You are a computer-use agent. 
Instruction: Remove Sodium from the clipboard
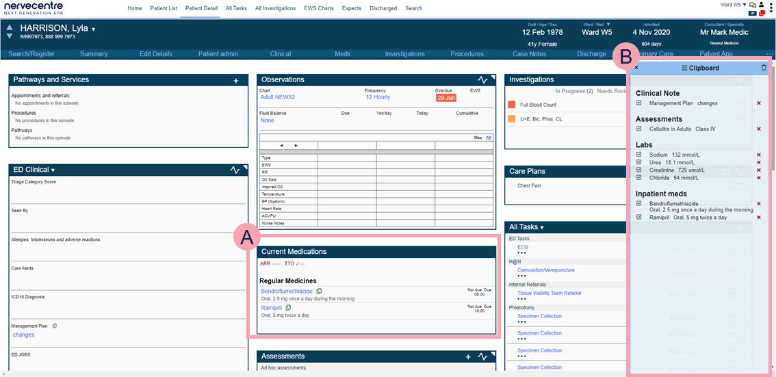[x=758, y=155]
